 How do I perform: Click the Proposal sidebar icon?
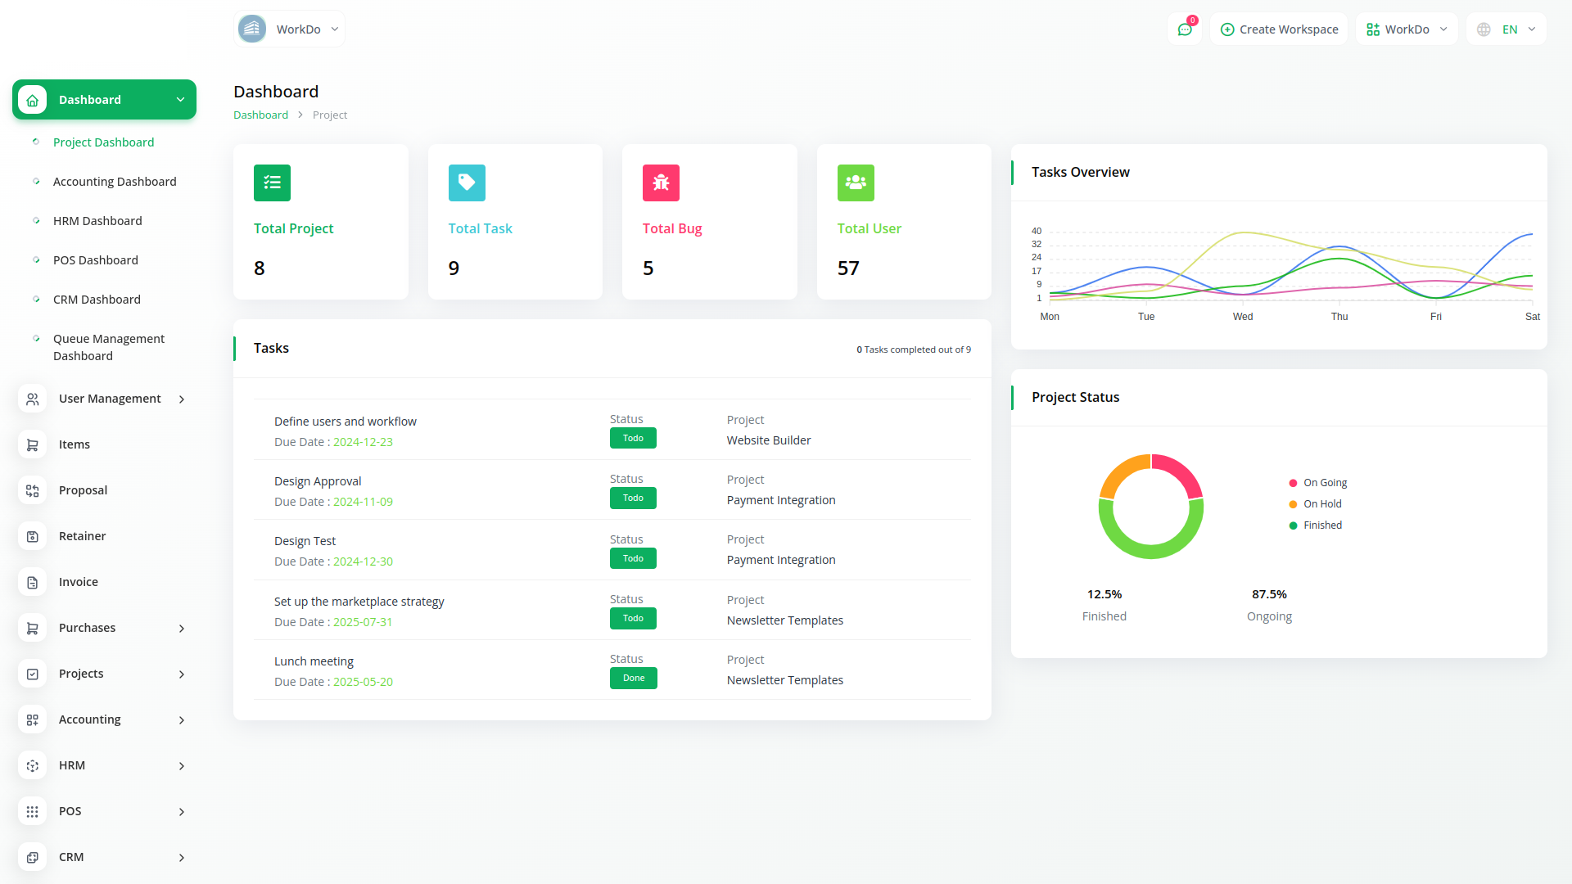coord(32,490)
